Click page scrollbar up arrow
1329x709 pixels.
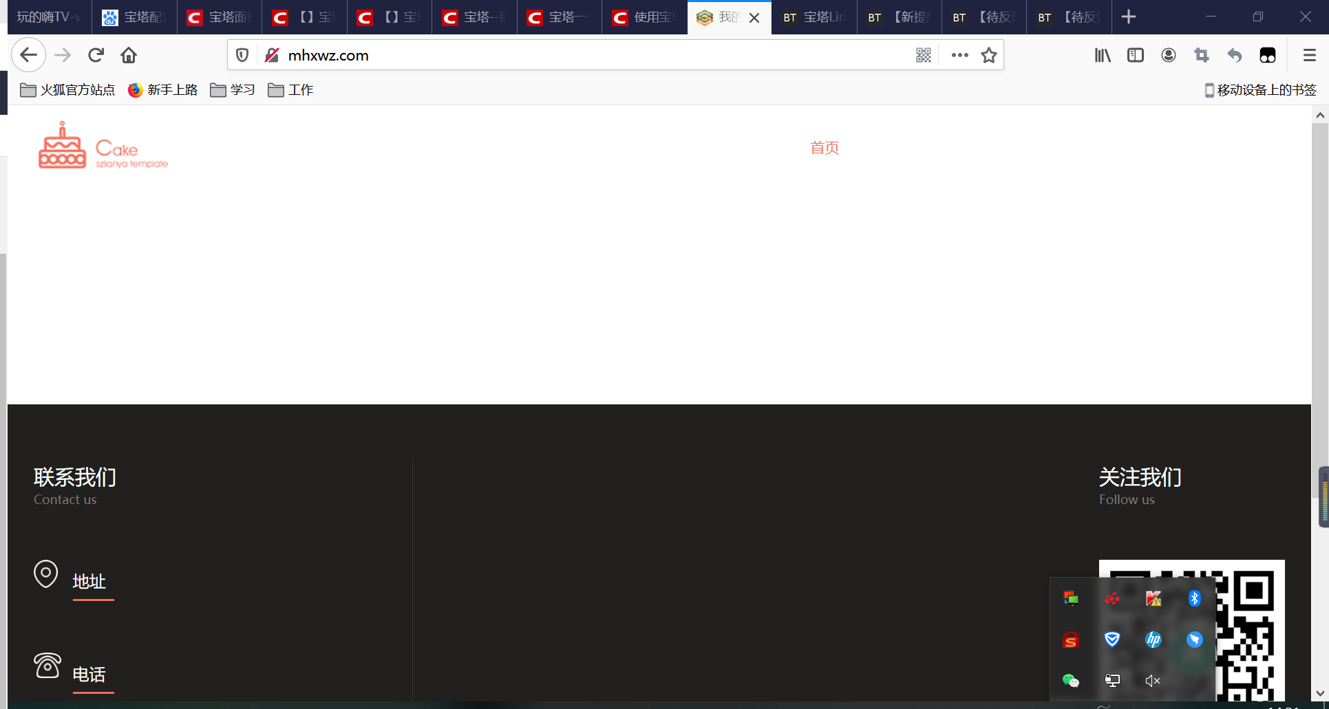click(x=1320, y=116)
